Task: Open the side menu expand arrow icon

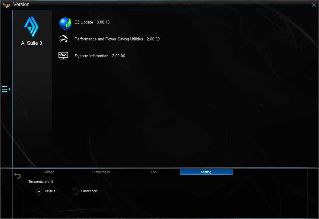Action: click(x=6, y=89)
